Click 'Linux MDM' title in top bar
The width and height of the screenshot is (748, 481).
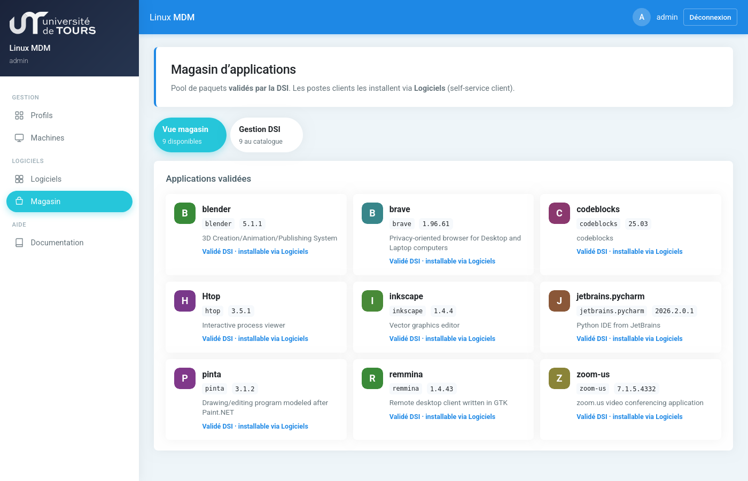click(x=172, y=17)
